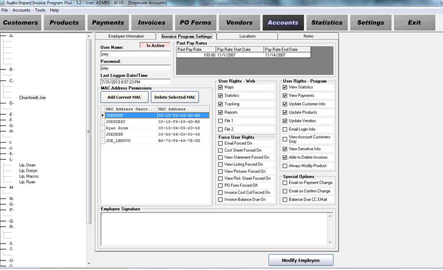Open the Settings section

(371, 22)
